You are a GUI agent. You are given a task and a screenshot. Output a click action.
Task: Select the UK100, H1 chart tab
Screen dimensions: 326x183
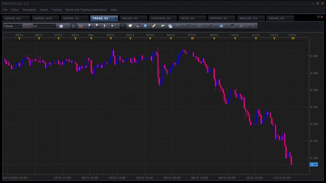[x=133, y=18]
